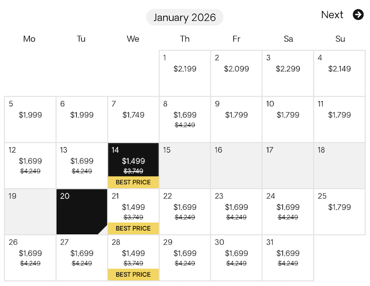Choose January 28 best price date
This screenshot has height=286, width=370.
pos(133,258)
